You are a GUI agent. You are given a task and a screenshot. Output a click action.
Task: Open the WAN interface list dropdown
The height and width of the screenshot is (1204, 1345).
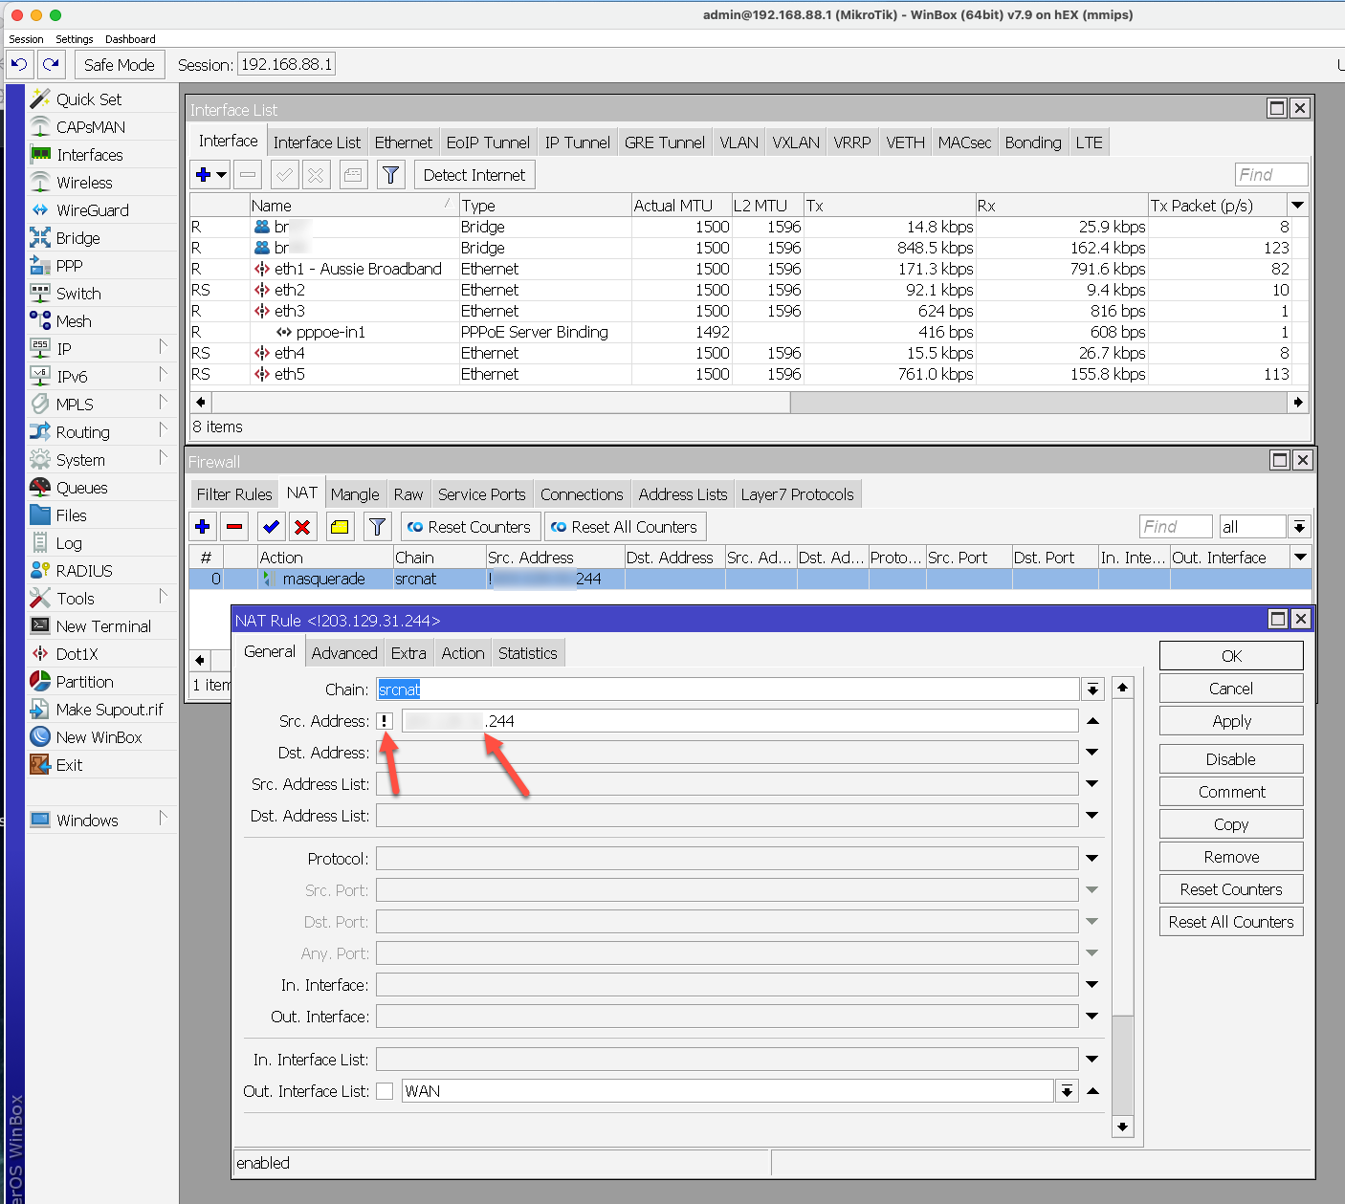[x=1067, y=1090]
